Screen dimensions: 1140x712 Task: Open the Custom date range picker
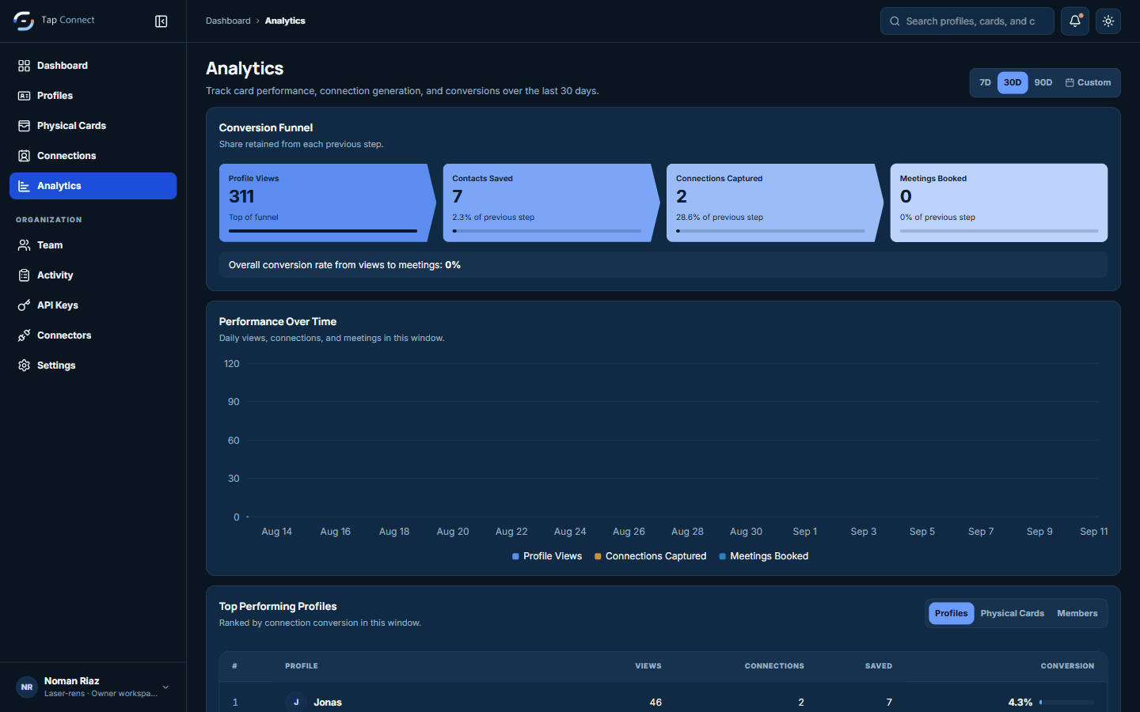[1088, 82]
